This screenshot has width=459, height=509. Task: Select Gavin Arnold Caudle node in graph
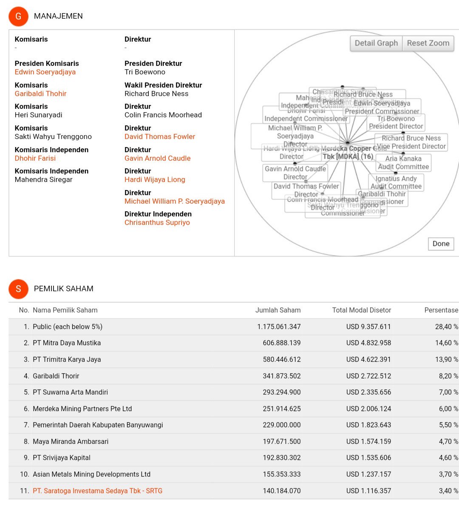[x=295, y=173]
